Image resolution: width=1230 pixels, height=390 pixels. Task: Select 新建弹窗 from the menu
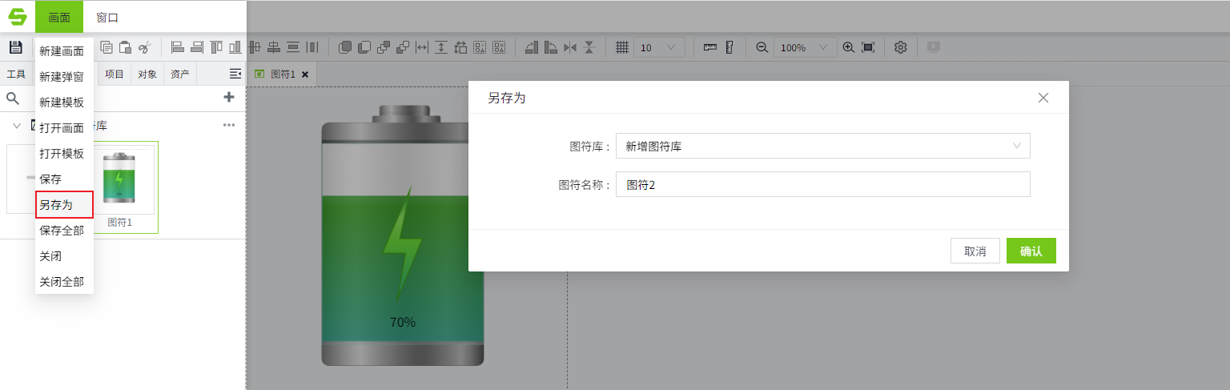click(x=64, y=77)
